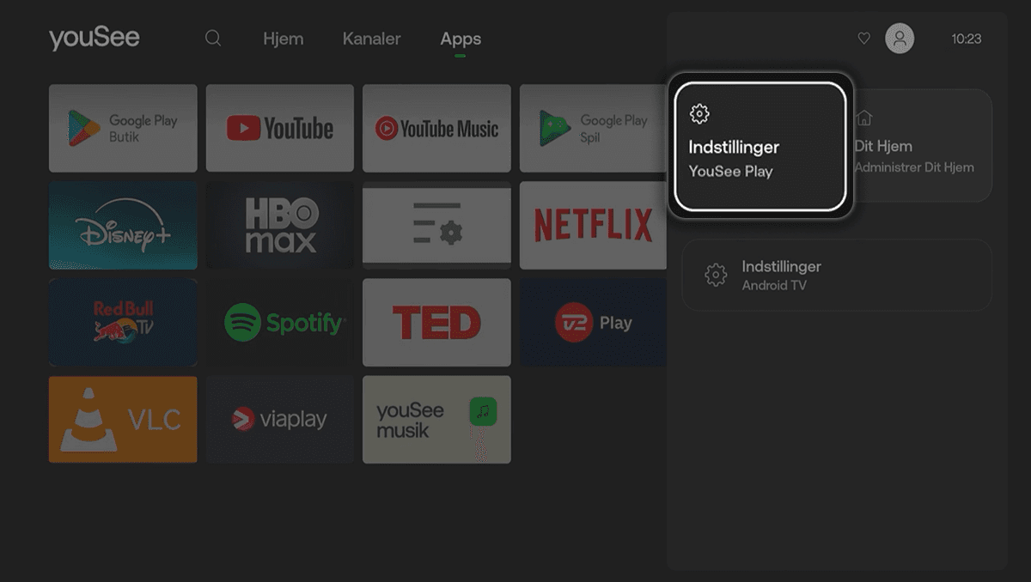
Task: Select the Apps tab
Action: pos(461,39)
